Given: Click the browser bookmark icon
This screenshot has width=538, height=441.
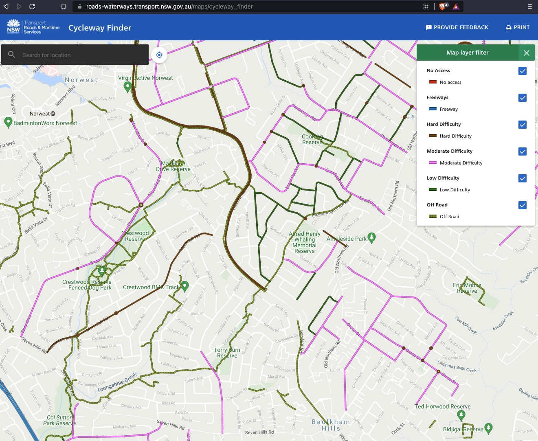Looking at the screenshot, I should 64,7.
